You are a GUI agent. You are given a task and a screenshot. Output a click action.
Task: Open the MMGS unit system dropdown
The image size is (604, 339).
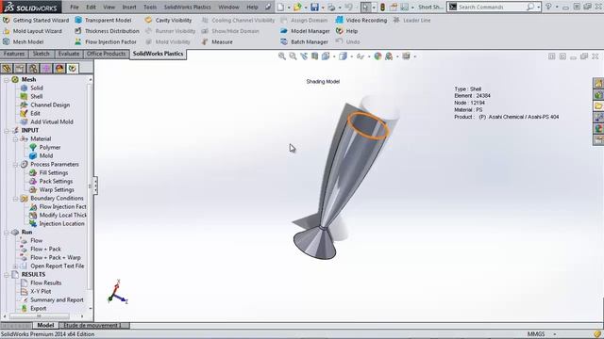[x=555, y=334]
